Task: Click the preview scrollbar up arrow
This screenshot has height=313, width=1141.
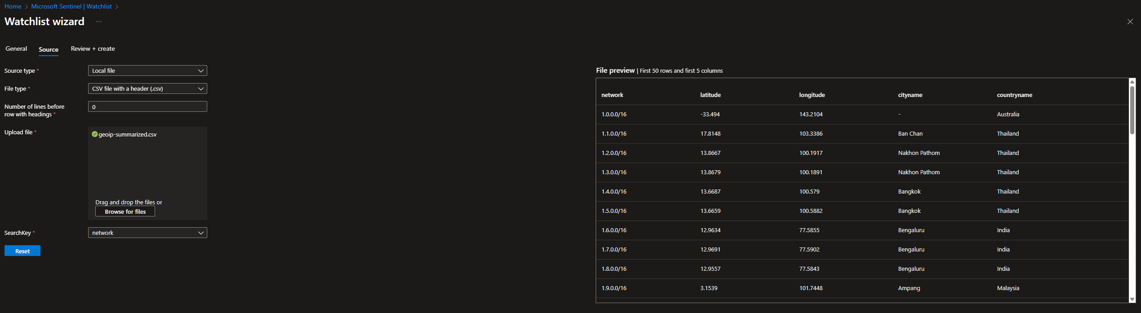Action: click(1132, 82)
